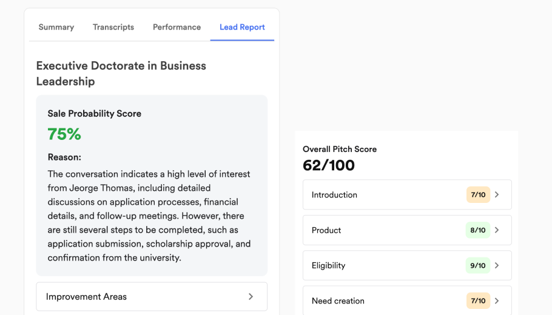Click the 7/10 Need creation badge
This screenshot has width=552, height=315.
coord(478,300)
